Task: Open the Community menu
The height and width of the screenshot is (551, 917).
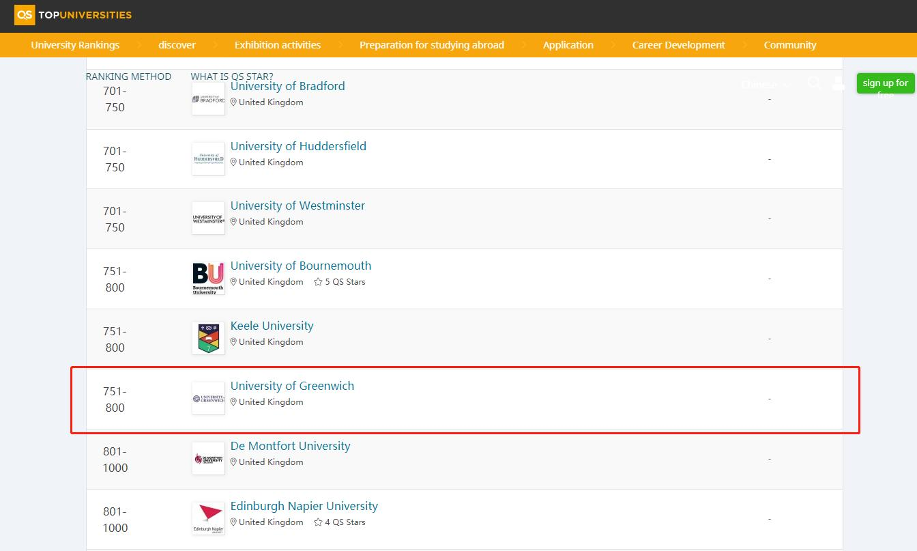Action: click(790, 45)
